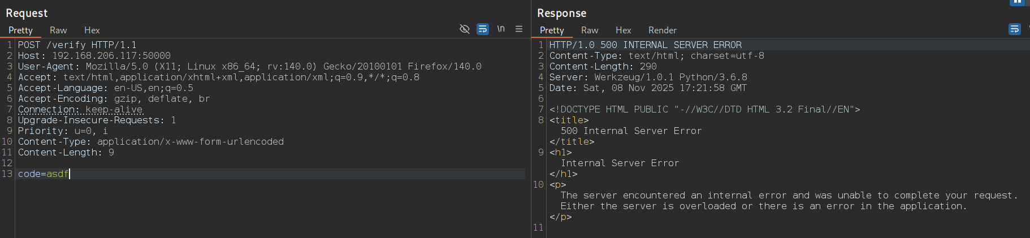The height and width of the screenshot is (238, 1030).
Task: Switch Response view to Hex tab
Action: click(x=623, y=31)
